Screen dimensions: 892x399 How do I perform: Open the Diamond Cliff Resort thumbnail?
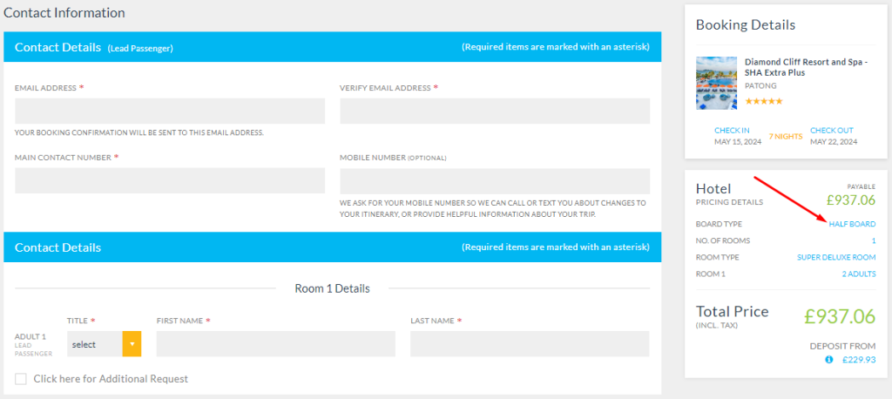pyautogui.click(x=716, y=83)
